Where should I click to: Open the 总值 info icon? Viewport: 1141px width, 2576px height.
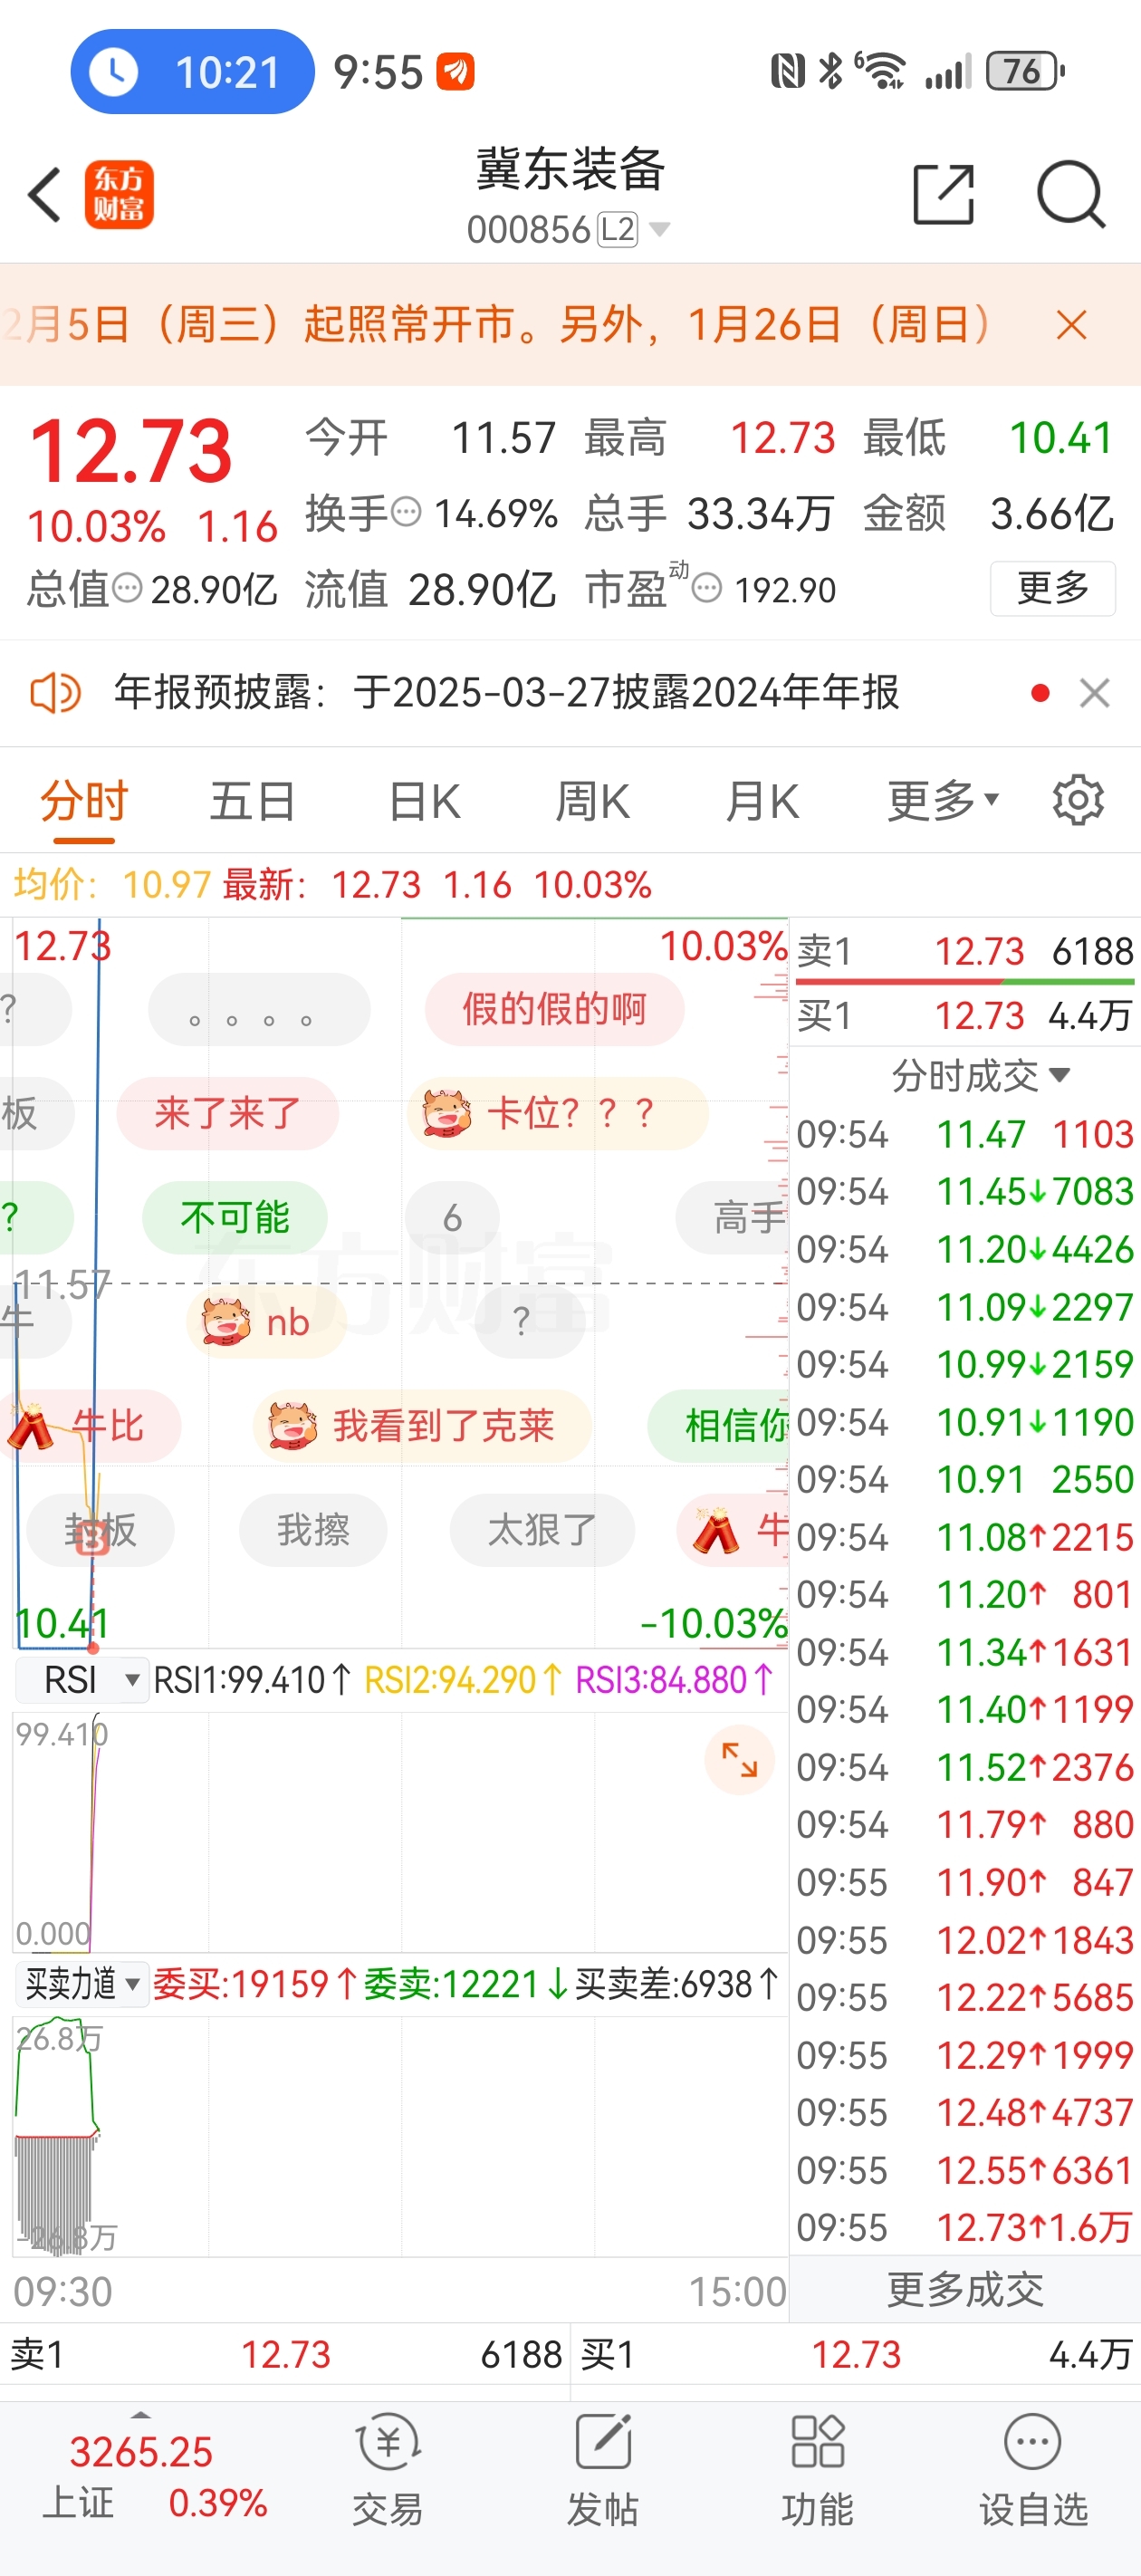coord(127,589)
